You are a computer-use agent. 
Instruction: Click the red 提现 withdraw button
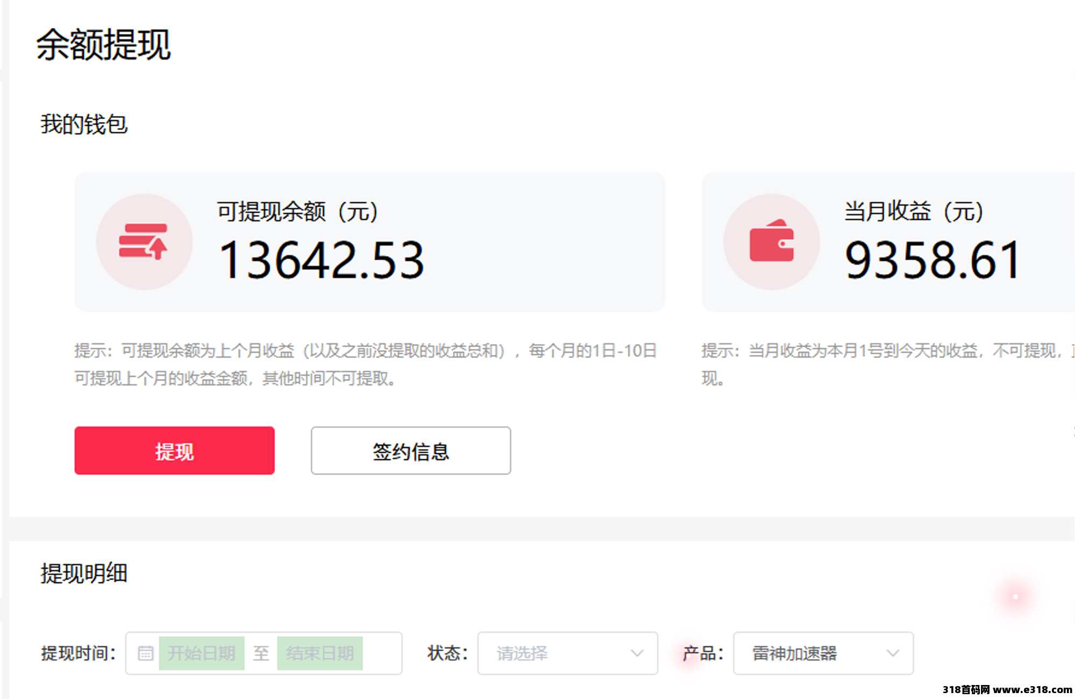[174, 451]
